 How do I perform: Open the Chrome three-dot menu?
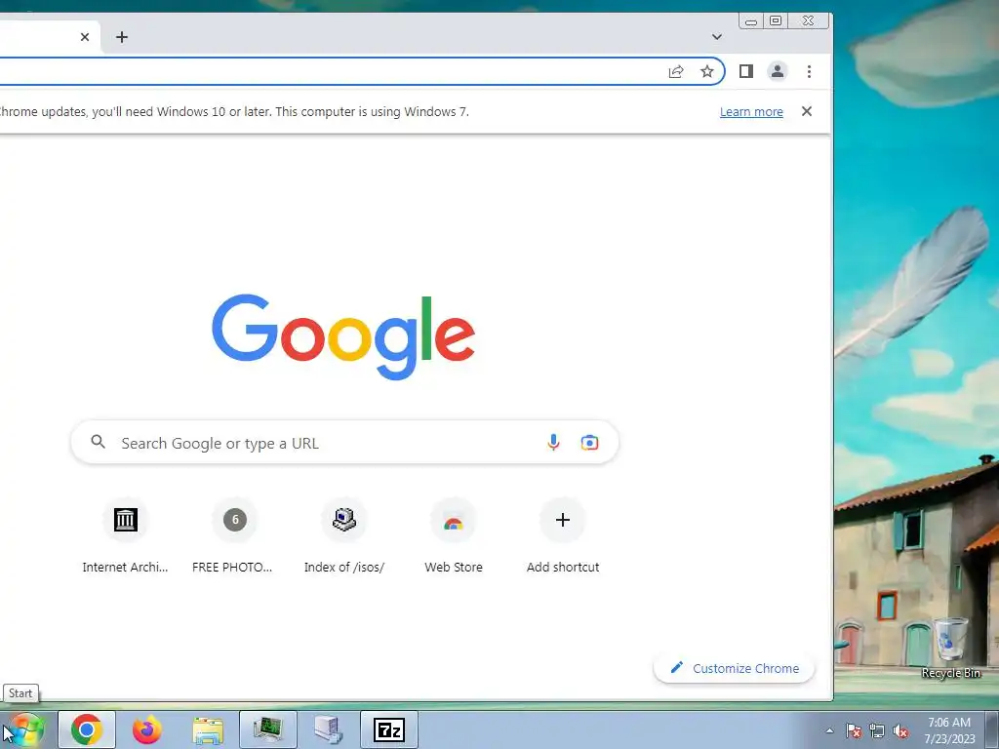[x=809, y=71]
